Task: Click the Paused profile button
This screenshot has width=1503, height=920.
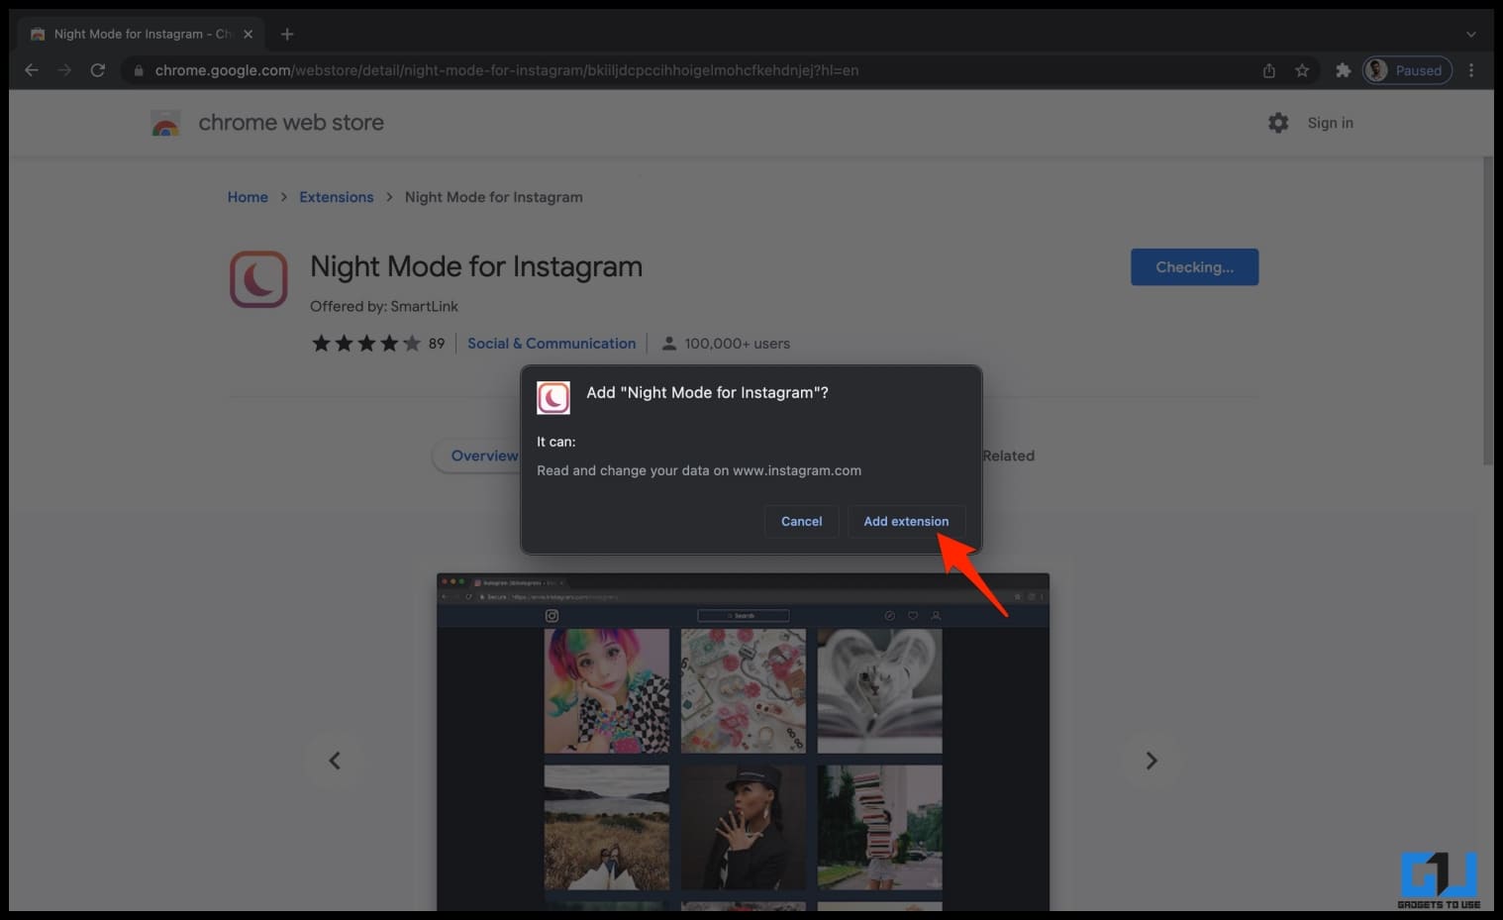Action: click(x=1407, y=70)
